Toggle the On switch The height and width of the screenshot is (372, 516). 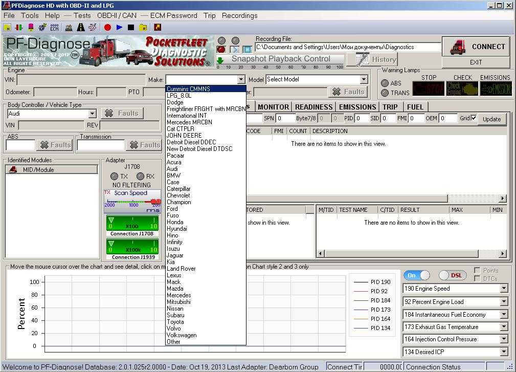(417, 275)
